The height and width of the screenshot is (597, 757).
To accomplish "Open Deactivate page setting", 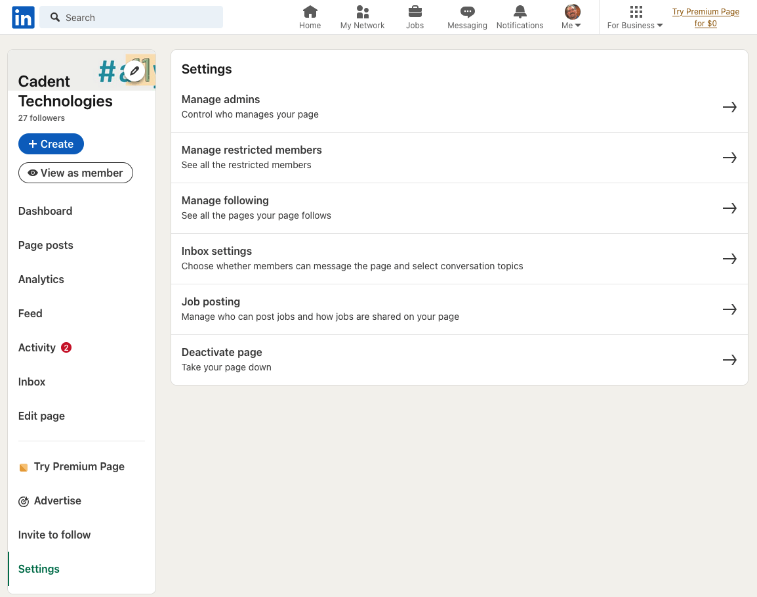I will tap(459, 360).
